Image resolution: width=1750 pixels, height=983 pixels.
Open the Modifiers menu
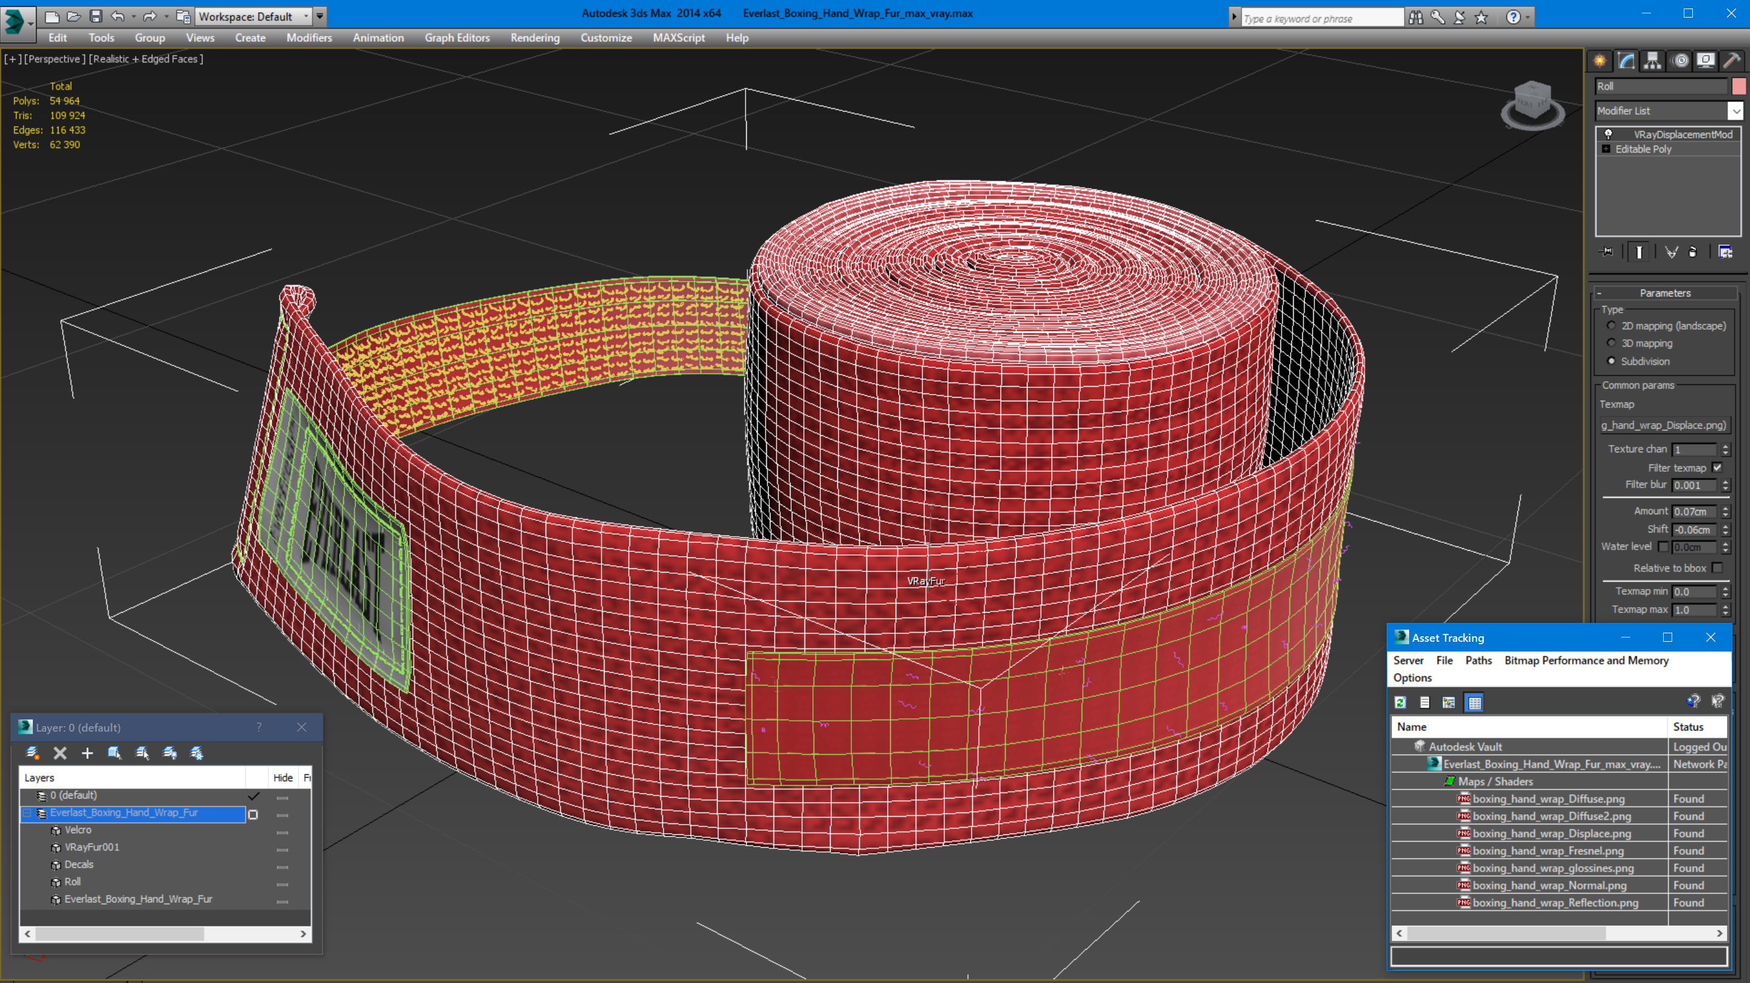pos(309,38)
